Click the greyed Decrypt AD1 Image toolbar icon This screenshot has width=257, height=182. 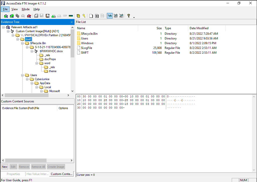pos(65,16)
